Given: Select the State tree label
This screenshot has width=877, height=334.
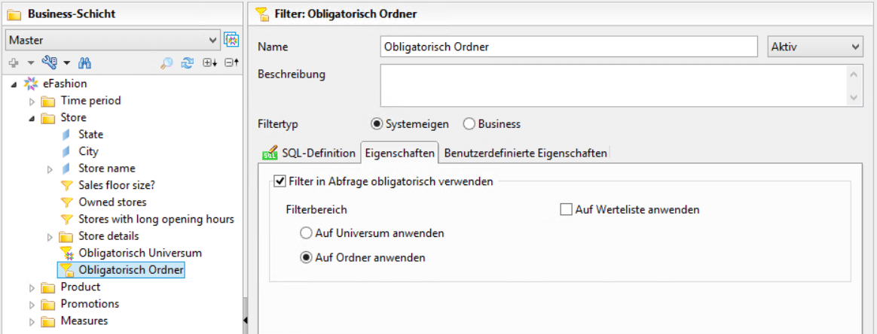Looking at the screenshot, I should (x=91, y=135).
